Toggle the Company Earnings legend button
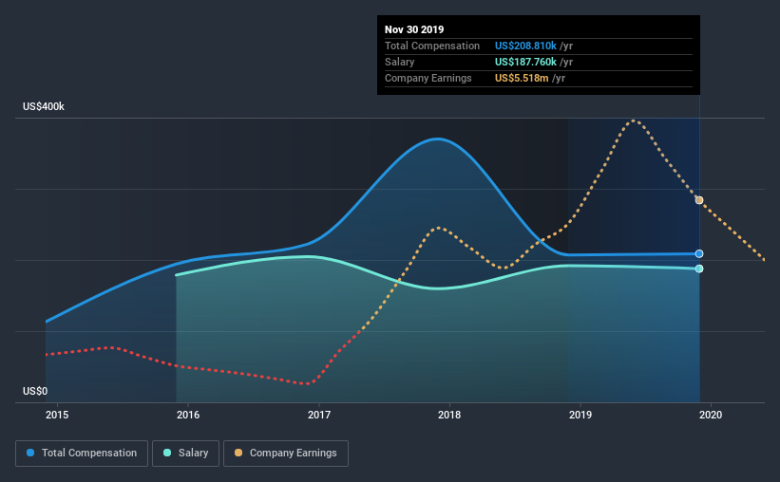 [286, 454]
